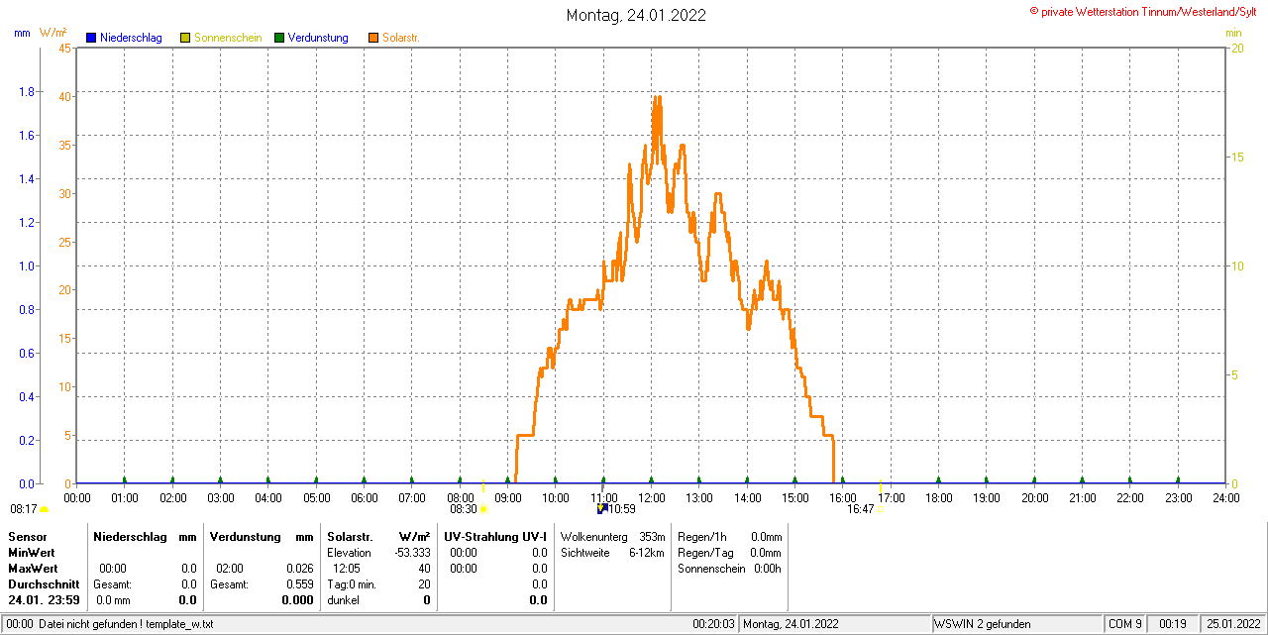
Task: Click the Solarstr. column header in table
Action: tap(349, 536)
